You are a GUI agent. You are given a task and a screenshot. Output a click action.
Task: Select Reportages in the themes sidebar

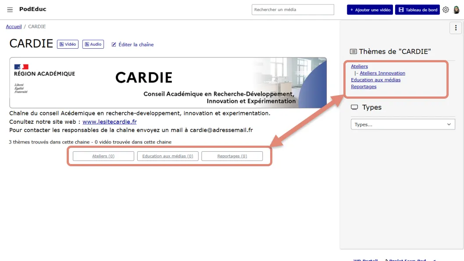tap(364, 87)
